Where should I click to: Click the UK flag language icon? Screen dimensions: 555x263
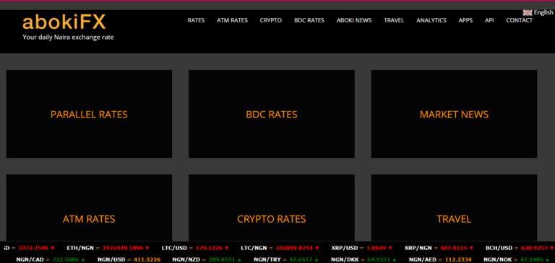pos(528,13)
